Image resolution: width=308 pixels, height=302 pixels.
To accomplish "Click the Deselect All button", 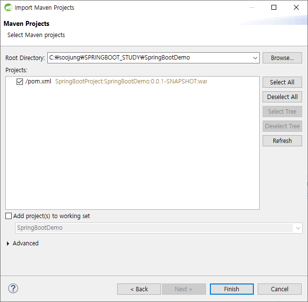I will 282,97.
